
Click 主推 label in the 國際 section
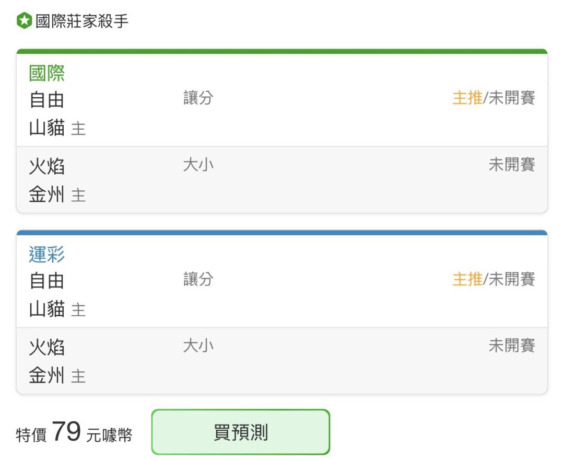(467, 98)
